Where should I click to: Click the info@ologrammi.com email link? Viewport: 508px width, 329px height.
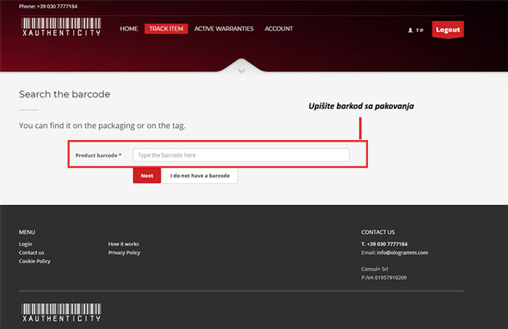(x=402, y=252)
